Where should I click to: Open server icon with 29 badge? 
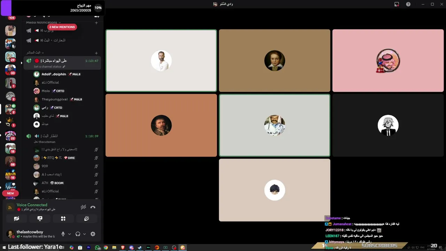pyautogui.click(x=10, y=56)
